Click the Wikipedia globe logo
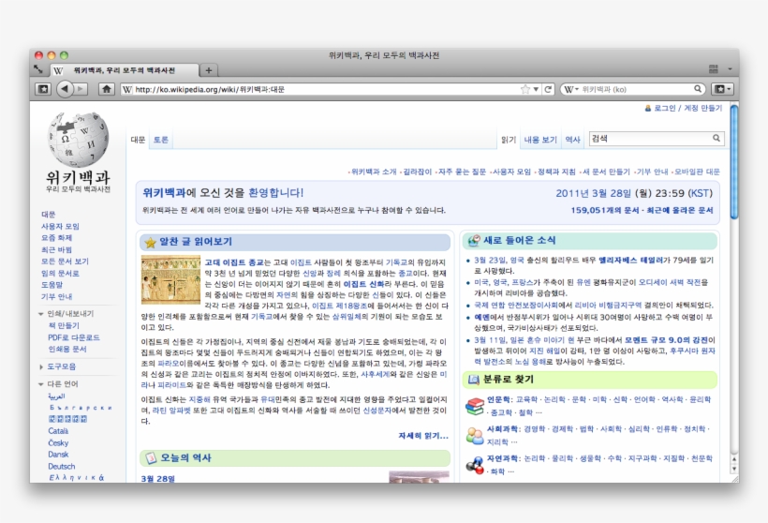The width and height of the screenshot is (768, 523). click(78, 140)
